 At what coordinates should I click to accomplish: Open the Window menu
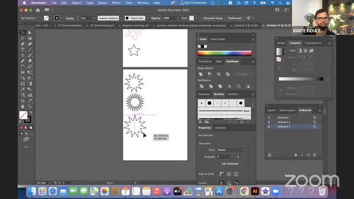pos(143,3)
